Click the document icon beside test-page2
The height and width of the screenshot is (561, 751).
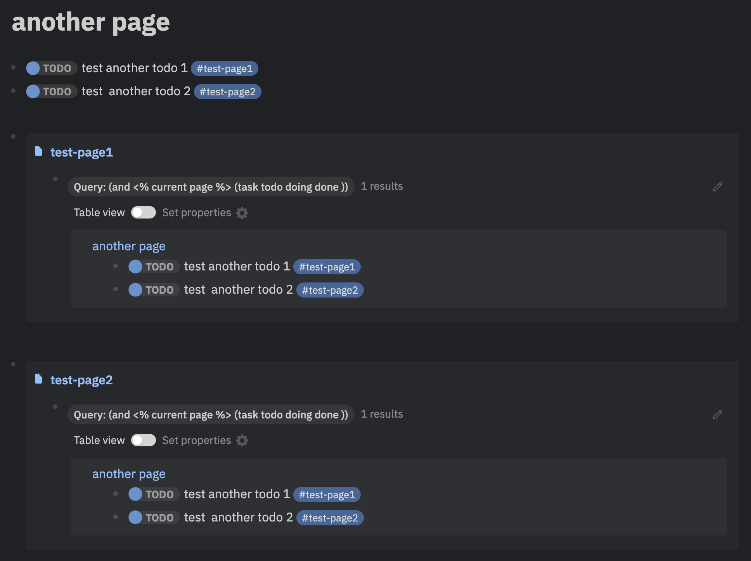tap(39, 380)
